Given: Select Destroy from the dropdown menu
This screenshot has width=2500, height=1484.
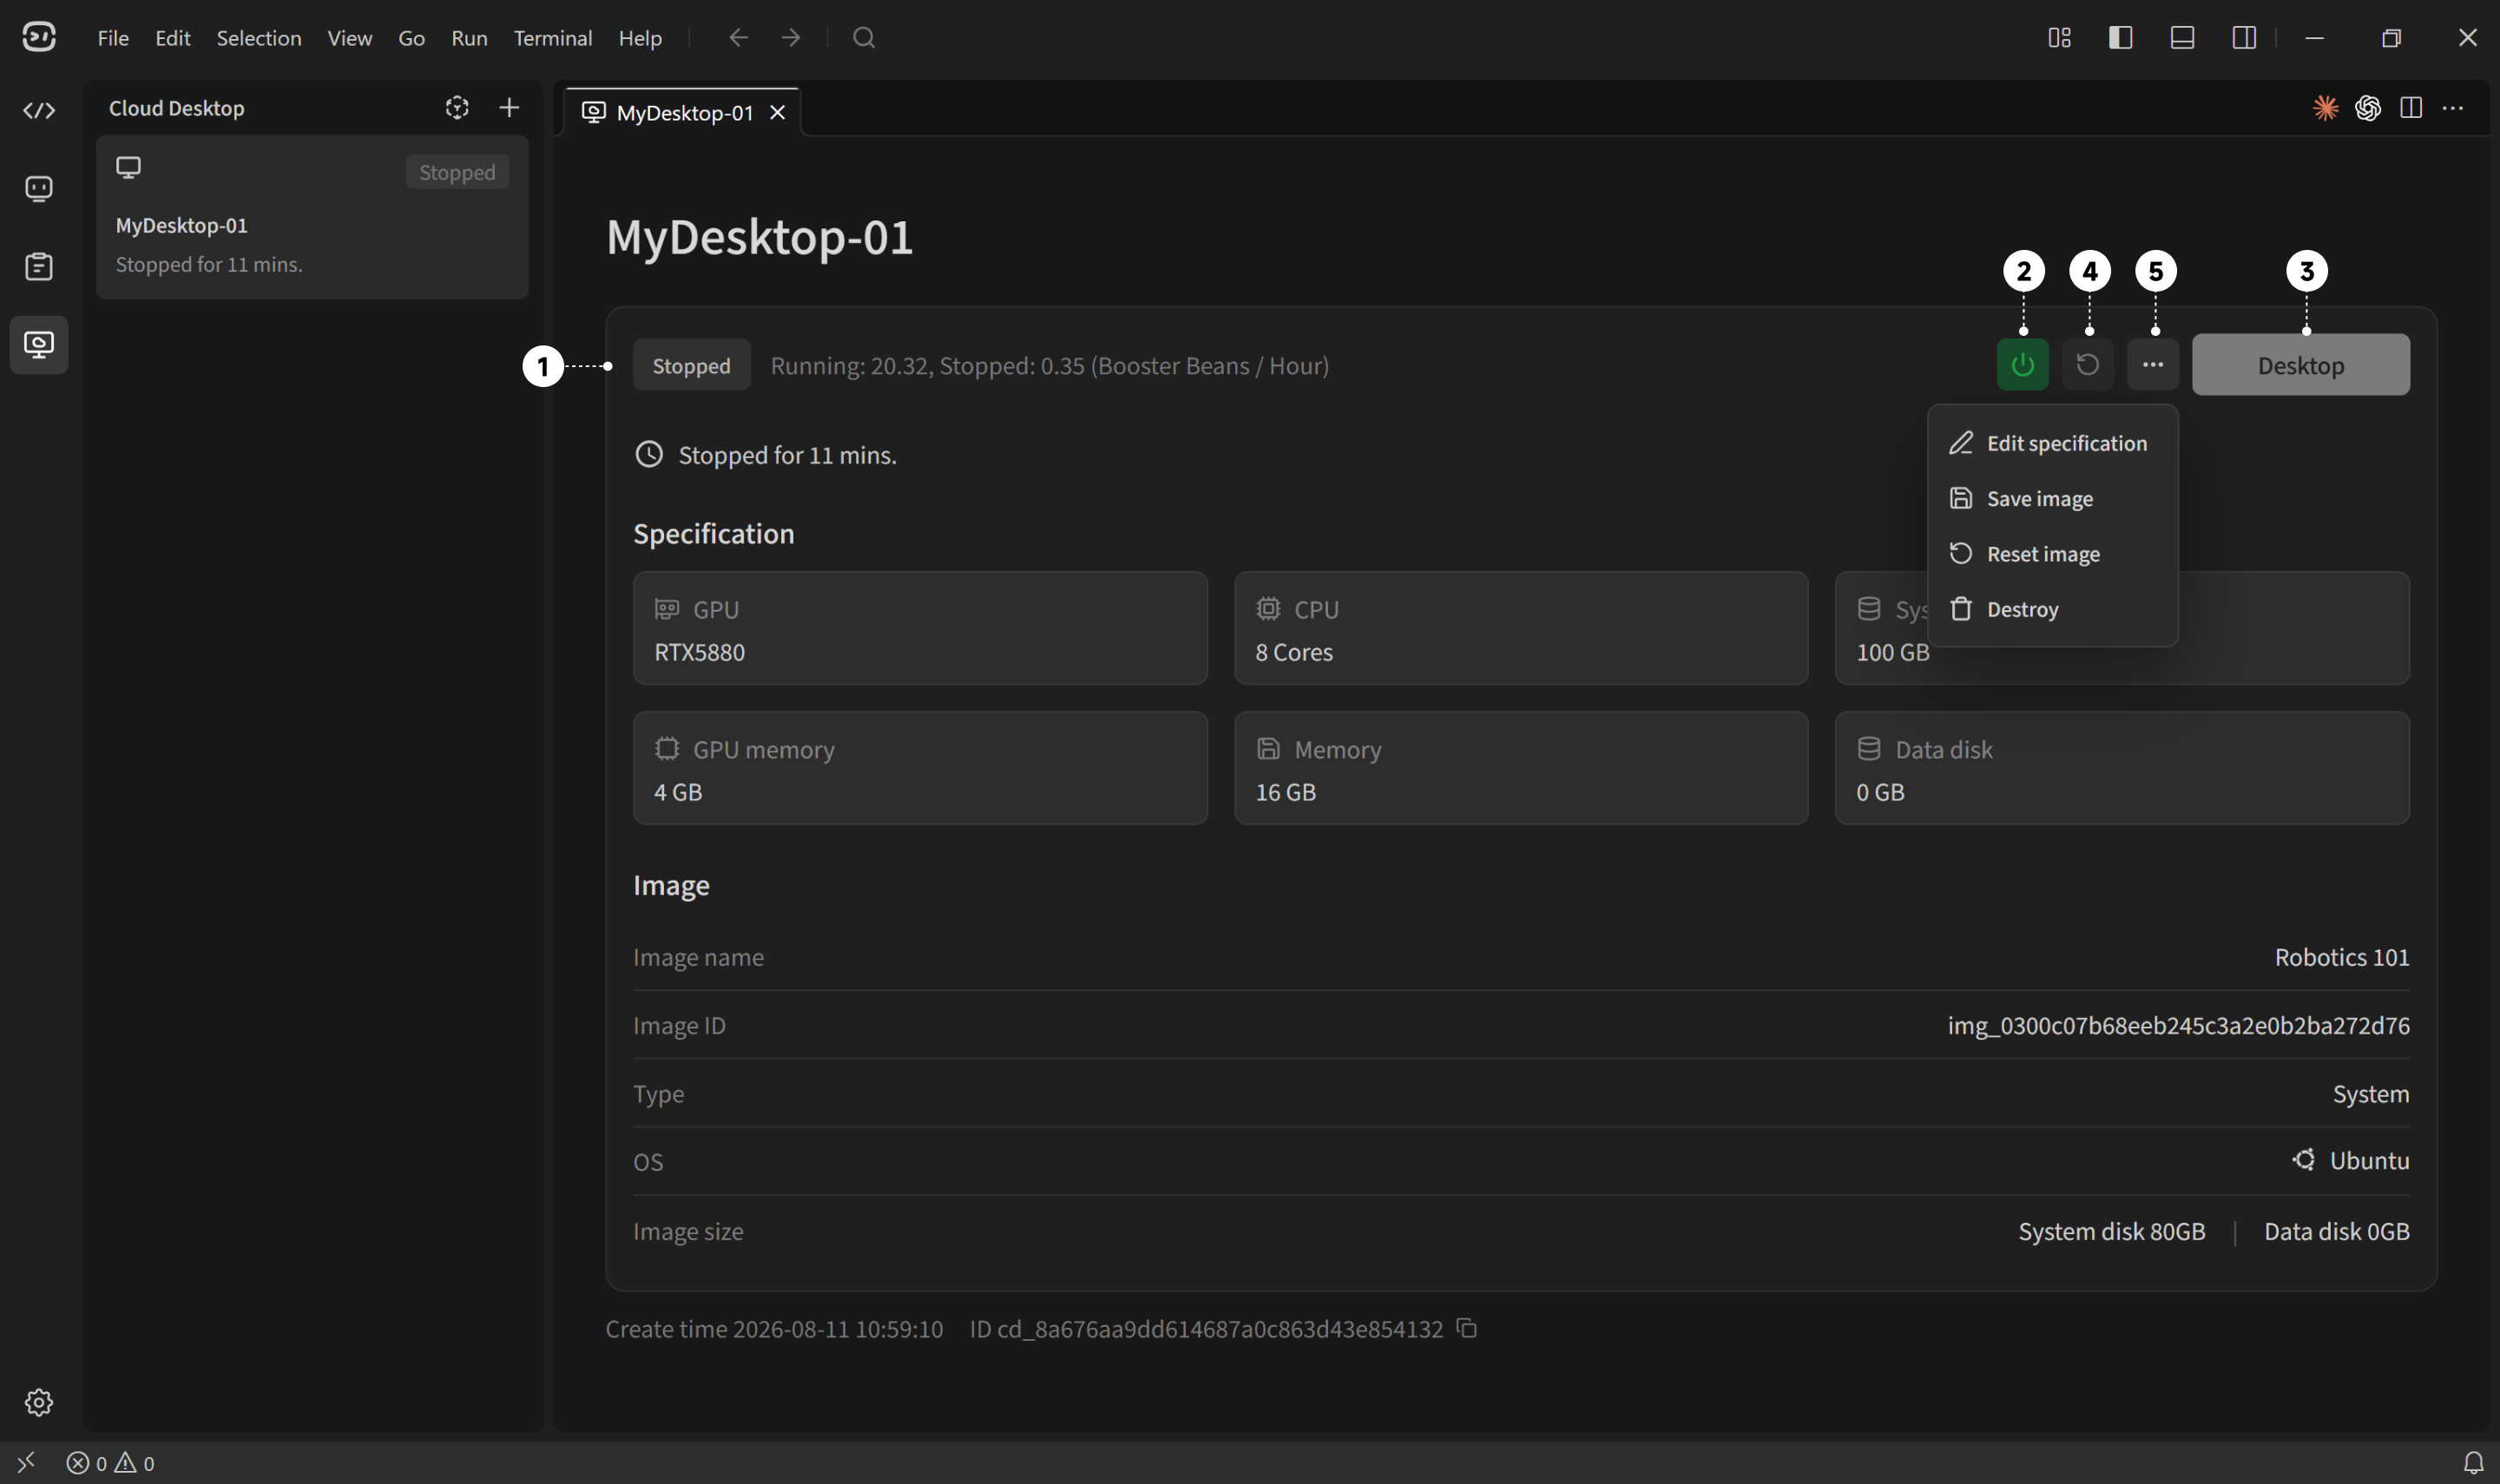Looking at the screenshot, I should [x=2051, y=609].
